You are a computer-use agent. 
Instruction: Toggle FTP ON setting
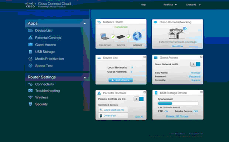tap(166, 111)
